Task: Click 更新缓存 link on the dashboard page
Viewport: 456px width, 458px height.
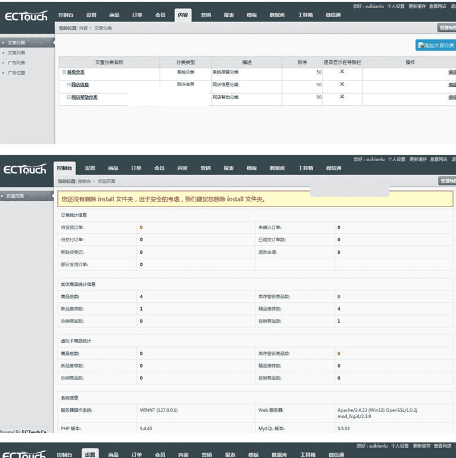Action: click(x=418, y=159)
